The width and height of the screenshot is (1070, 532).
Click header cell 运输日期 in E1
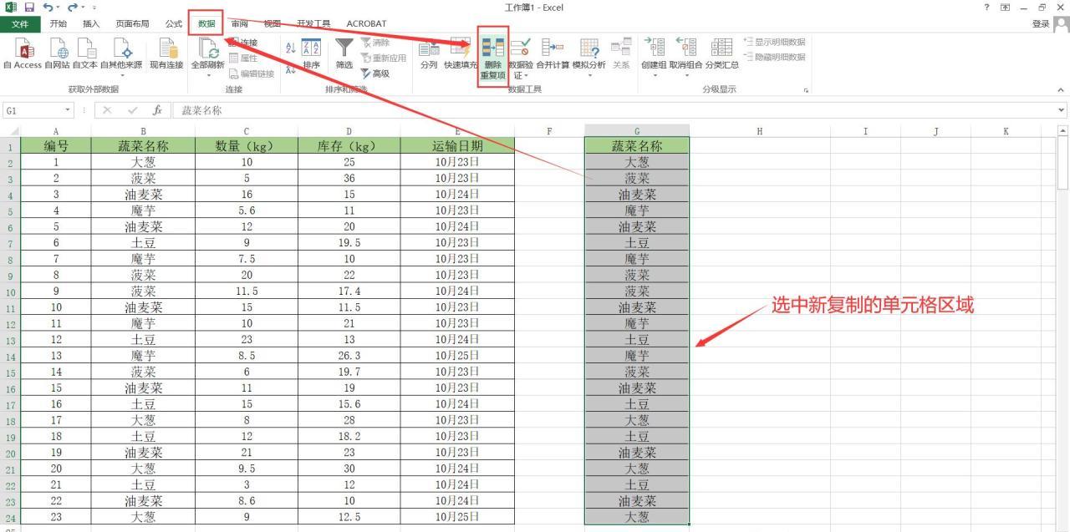coord(457,146)
